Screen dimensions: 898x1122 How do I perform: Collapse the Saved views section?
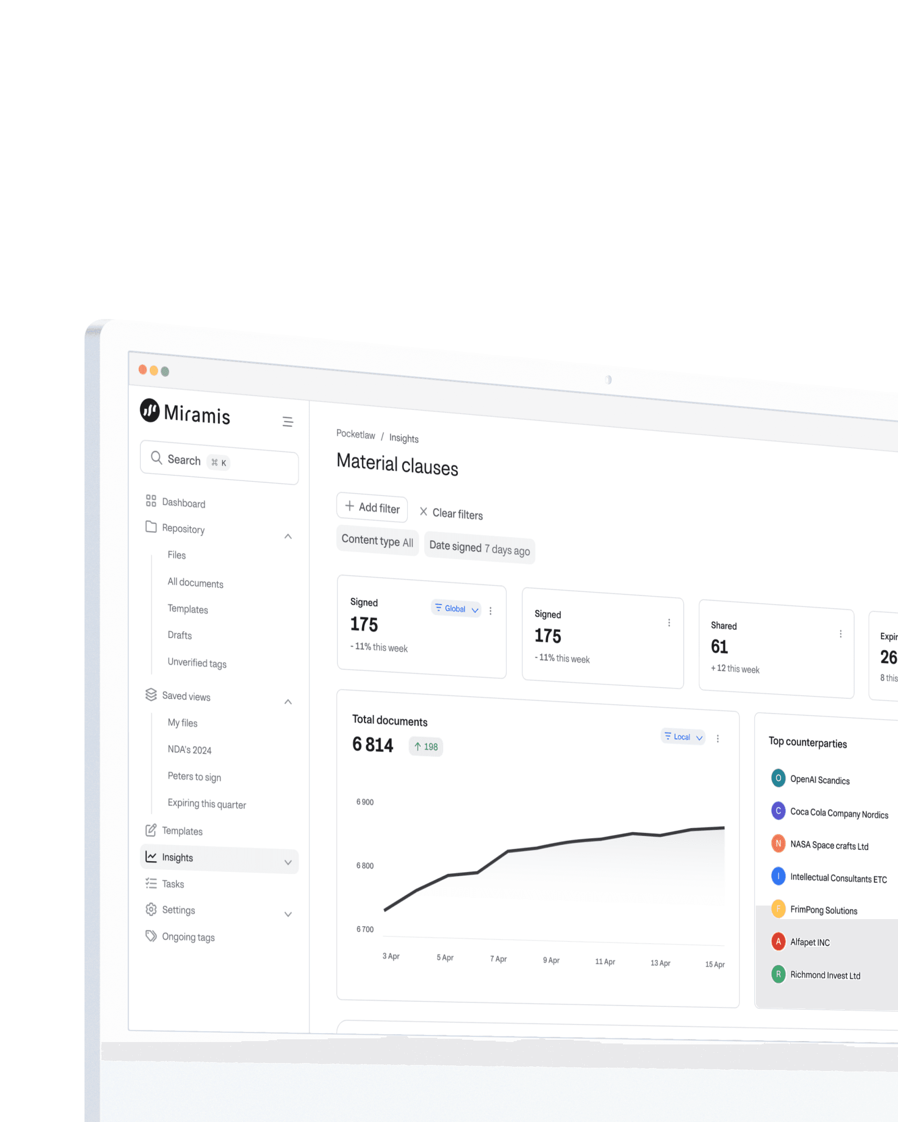pyautogui.click(x=288, y=702)
